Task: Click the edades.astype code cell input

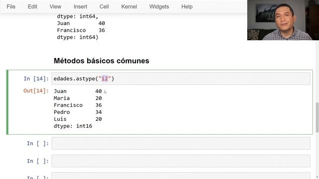Action: point(180,79)
